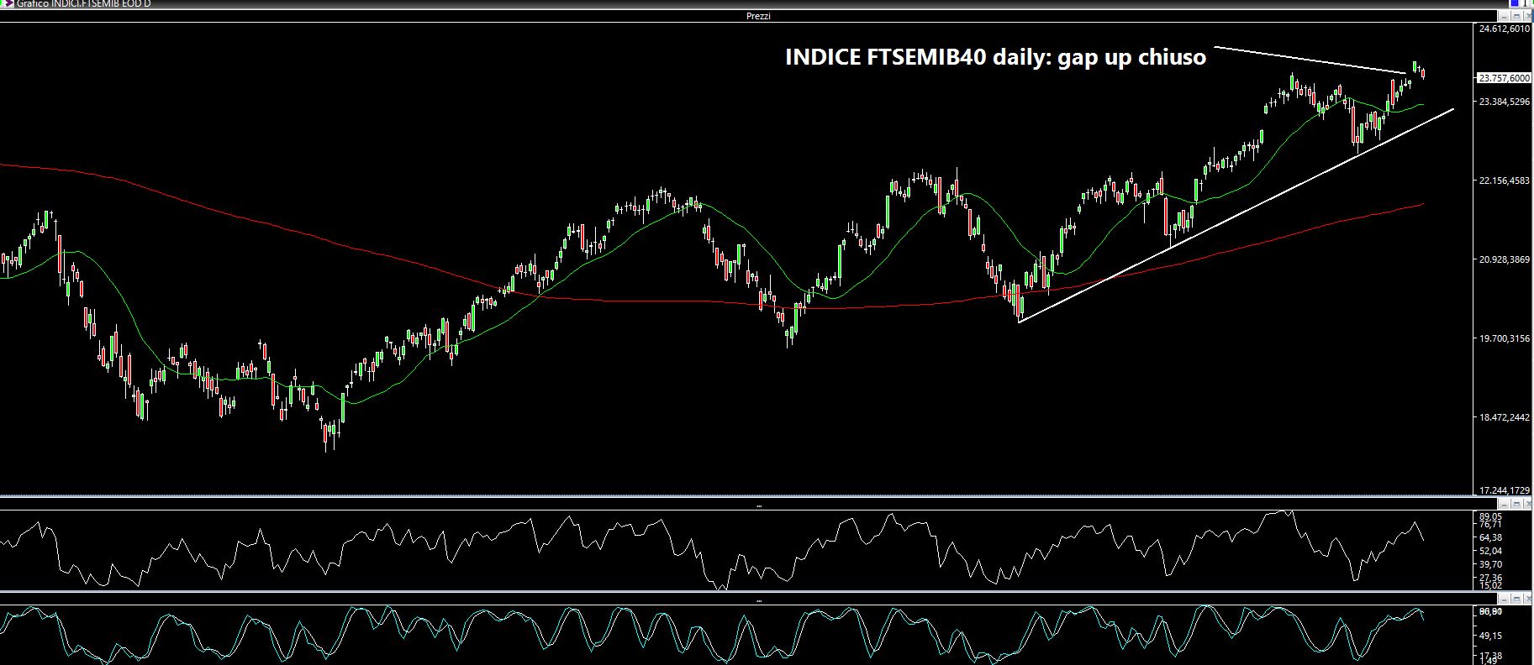Minimize the Prezzi price panel
The width and height of the screenshot is (1534, 665).
(1504, 16)
